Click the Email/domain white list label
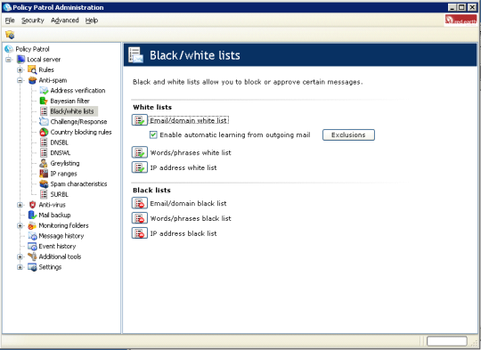The image size is (481, 350). tap(189, 120)
